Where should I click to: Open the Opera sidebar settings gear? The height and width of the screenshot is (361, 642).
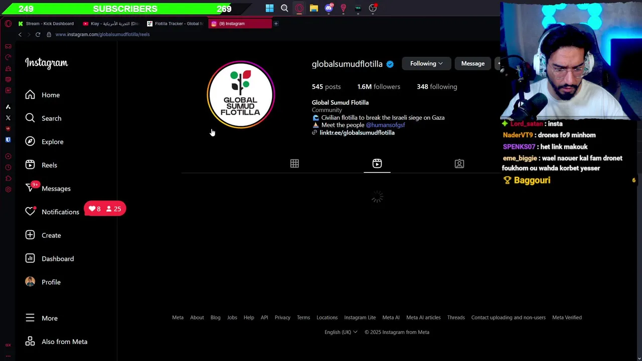8,190
